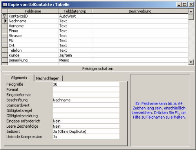196x150 pixels.
Task: Click the empty Format property field
Action: tap(86, 90)
